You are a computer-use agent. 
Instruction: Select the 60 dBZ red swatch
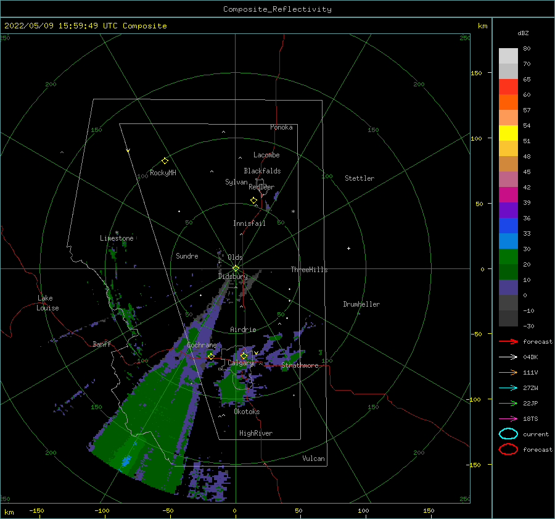(508, 87)
